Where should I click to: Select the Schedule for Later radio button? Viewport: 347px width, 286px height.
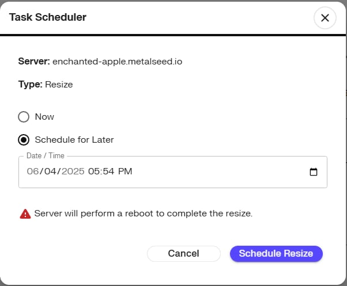[x=24, y=139]
